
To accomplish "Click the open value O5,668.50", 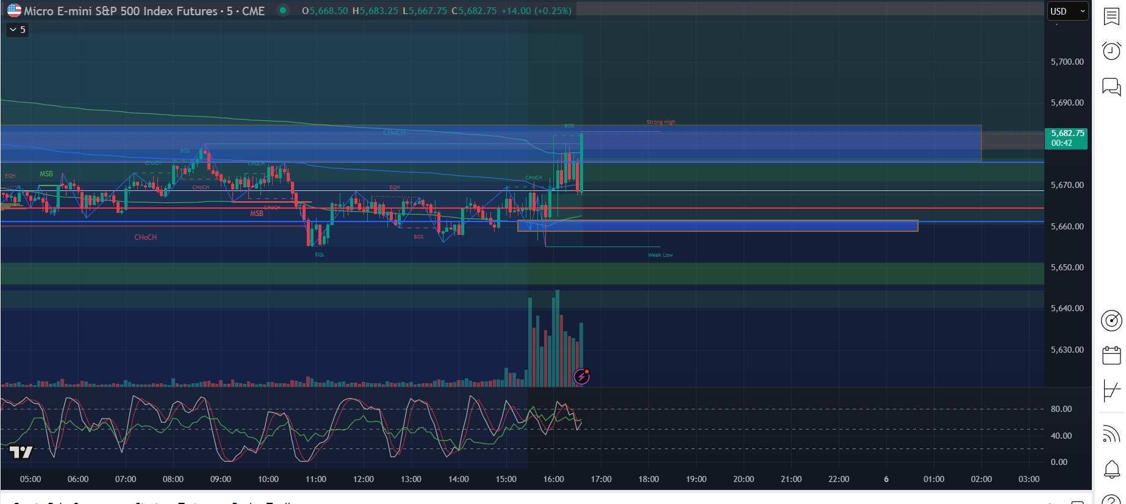I will tap(325, 11).
